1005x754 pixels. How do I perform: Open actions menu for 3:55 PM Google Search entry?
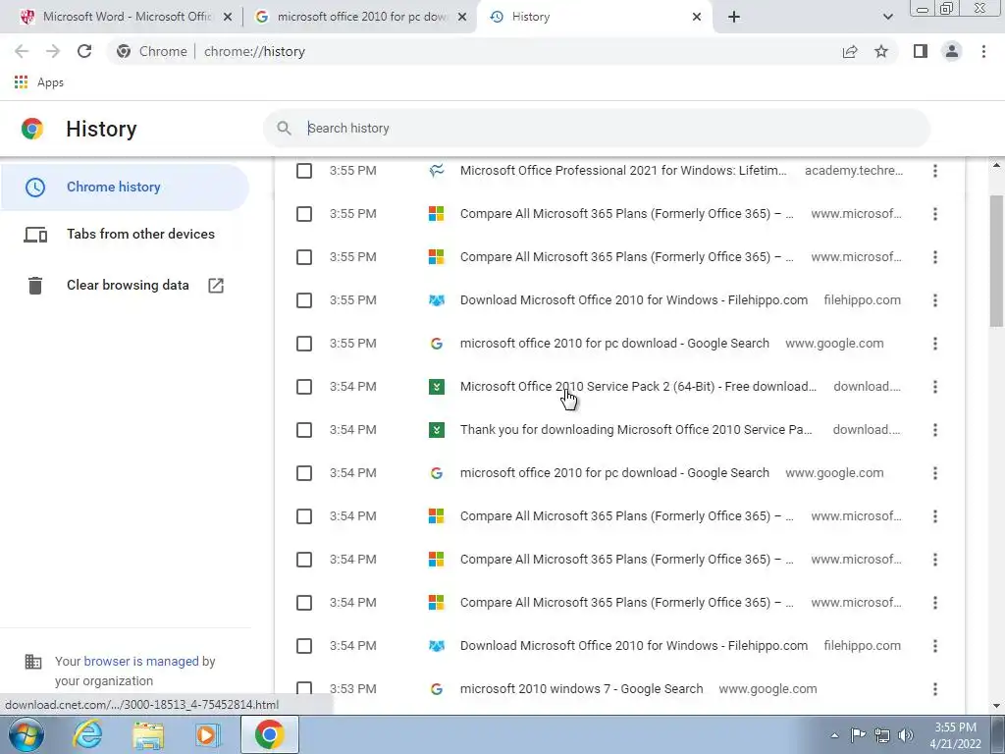935,344
